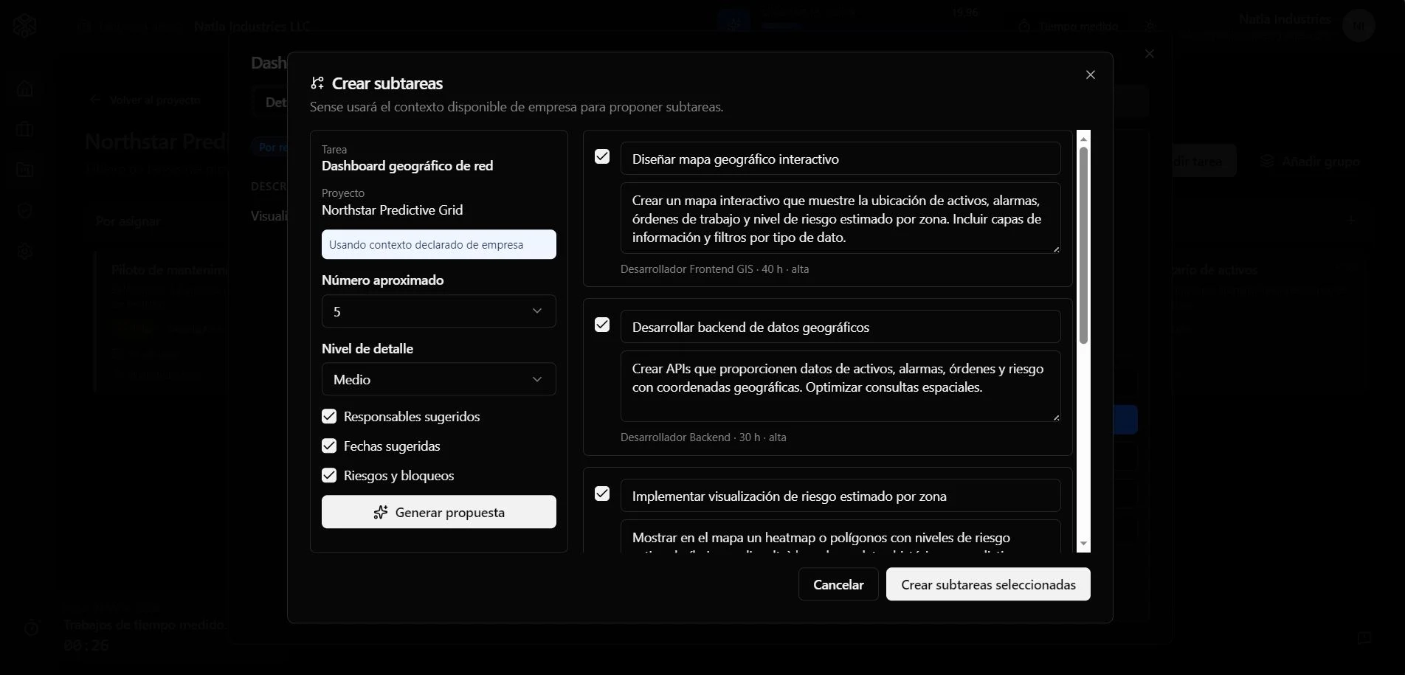
Task: Edit title field Implementar visualización de riesgo estimado
Action: click(x=840, y=496)
